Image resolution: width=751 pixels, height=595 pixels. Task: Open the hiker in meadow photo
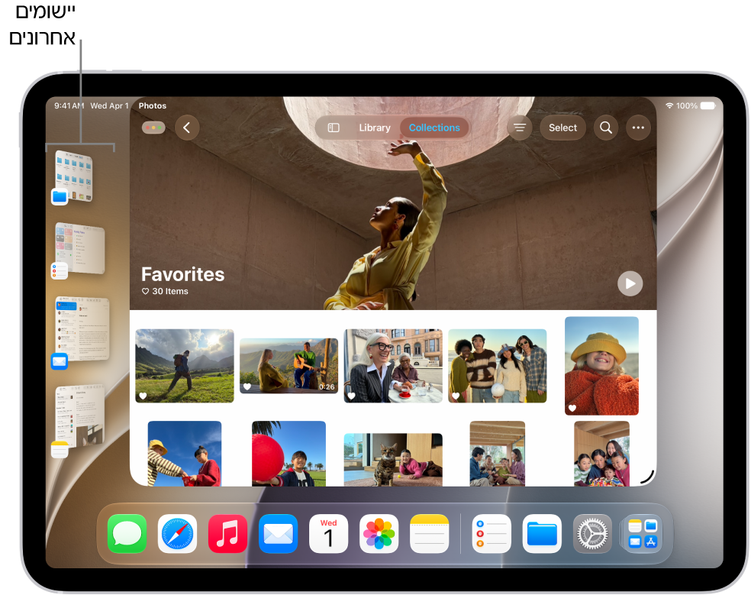(185, 365)
